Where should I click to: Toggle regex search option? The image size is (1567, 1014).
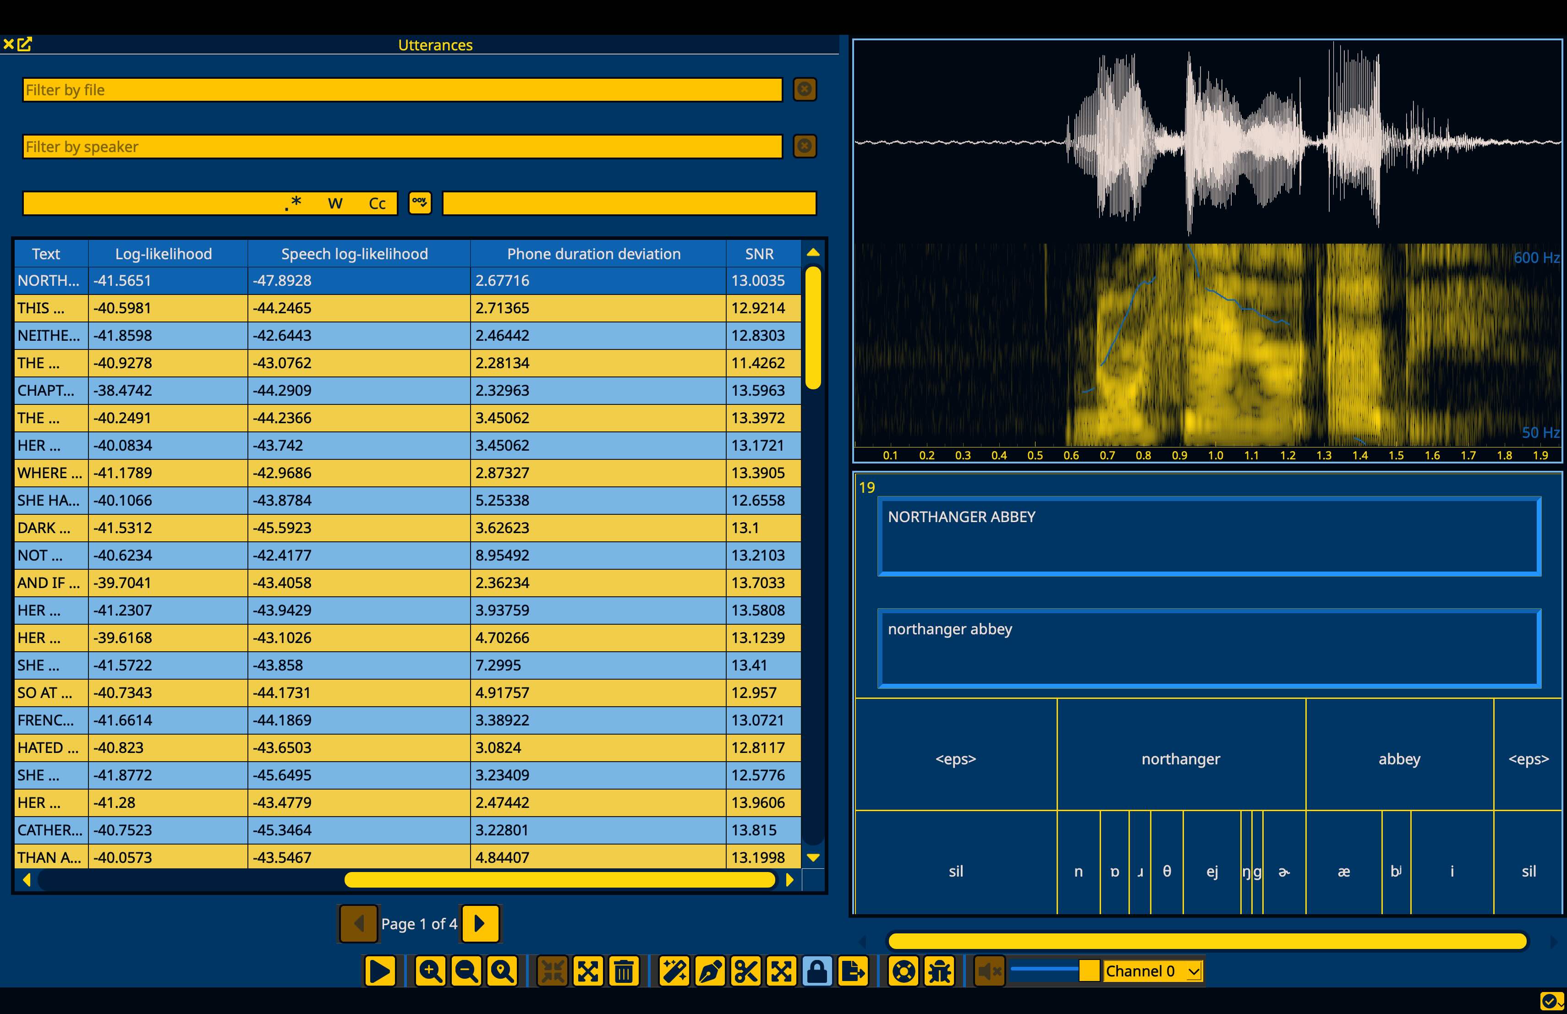click(x=293, y=203)
